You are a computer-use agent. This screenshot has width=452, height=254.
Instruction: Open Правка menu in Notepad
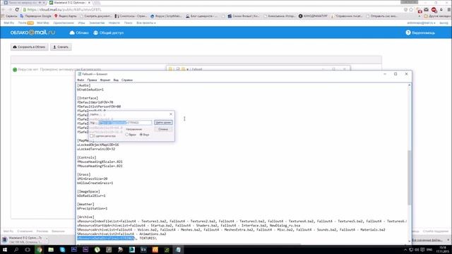tap(92, 80)
